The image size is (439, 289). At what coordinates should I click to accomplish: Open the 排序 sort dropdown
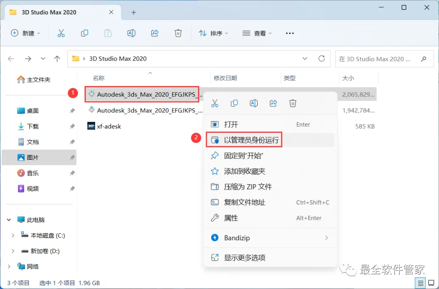pyautogui.click(x=214, y=33)
